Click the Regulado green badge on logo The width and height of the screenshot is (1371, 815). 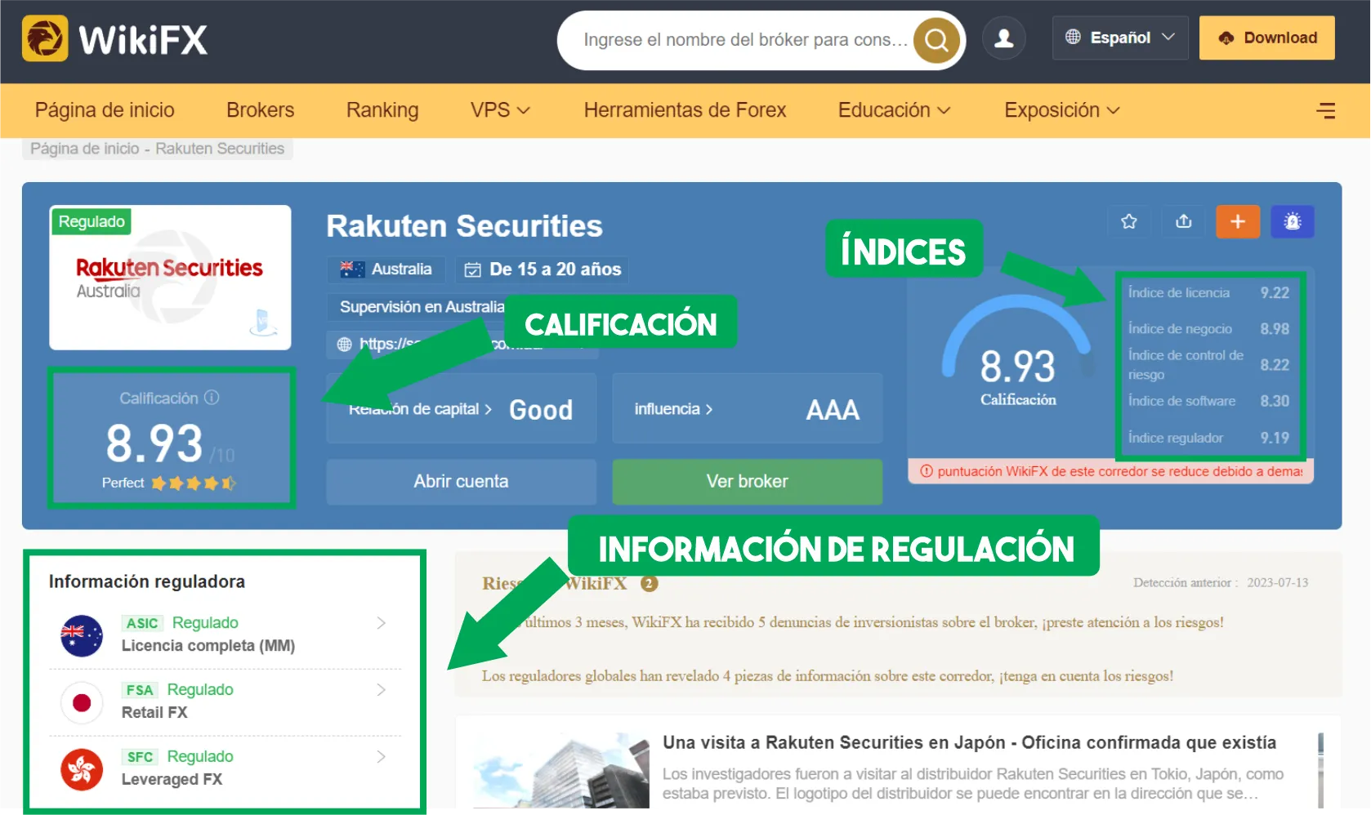(92, 221)
